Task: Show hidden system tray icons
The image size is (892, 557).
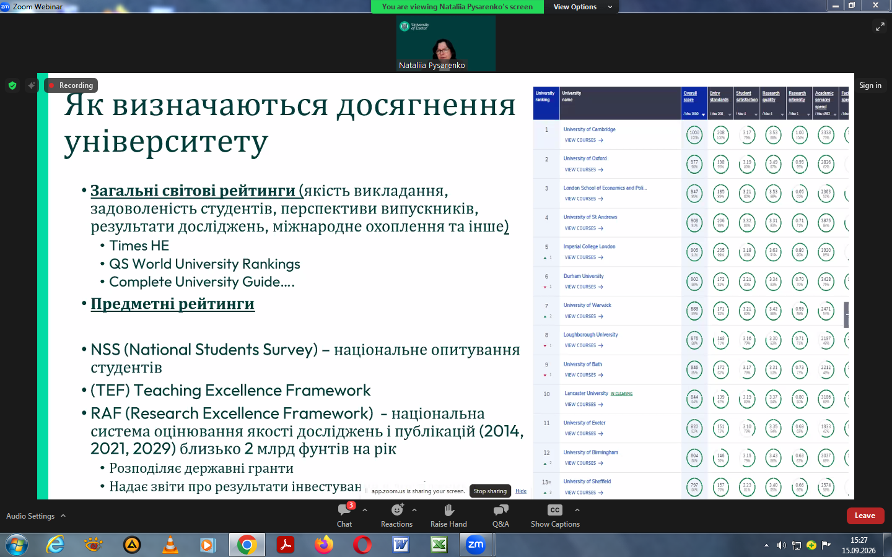Action: (766, 545)
